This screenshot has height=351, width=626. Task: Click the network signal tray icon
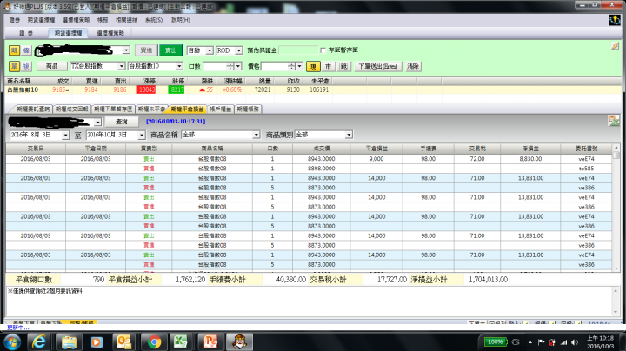[x=563, y=342]
